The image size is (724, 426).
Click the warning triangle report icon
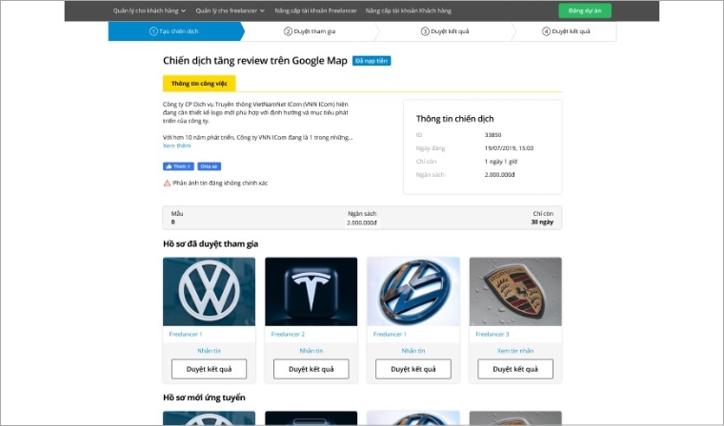tap(167, 183)
